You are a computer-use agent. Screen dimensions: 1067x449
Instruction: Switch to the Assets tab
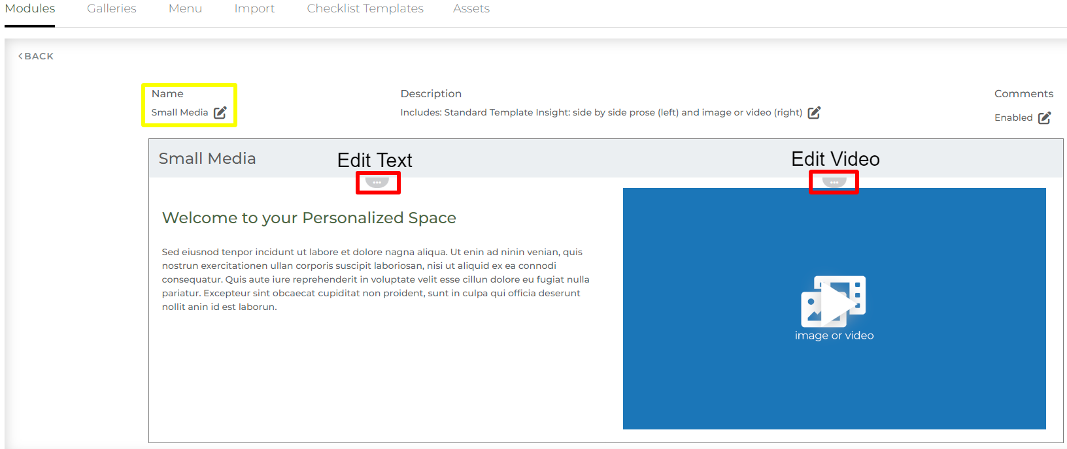point(471,8)
